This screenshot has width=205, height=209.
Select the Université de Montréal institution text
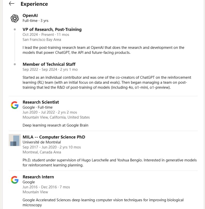pyautogui.click(x=42, y=142)
